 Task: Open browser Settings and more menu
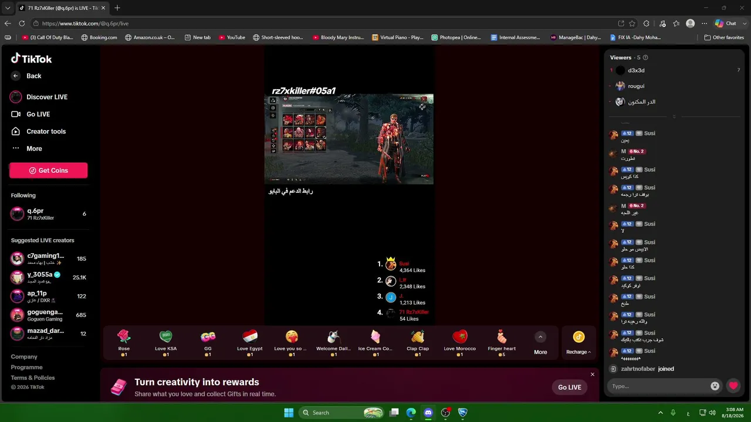(x=703, y=23)
